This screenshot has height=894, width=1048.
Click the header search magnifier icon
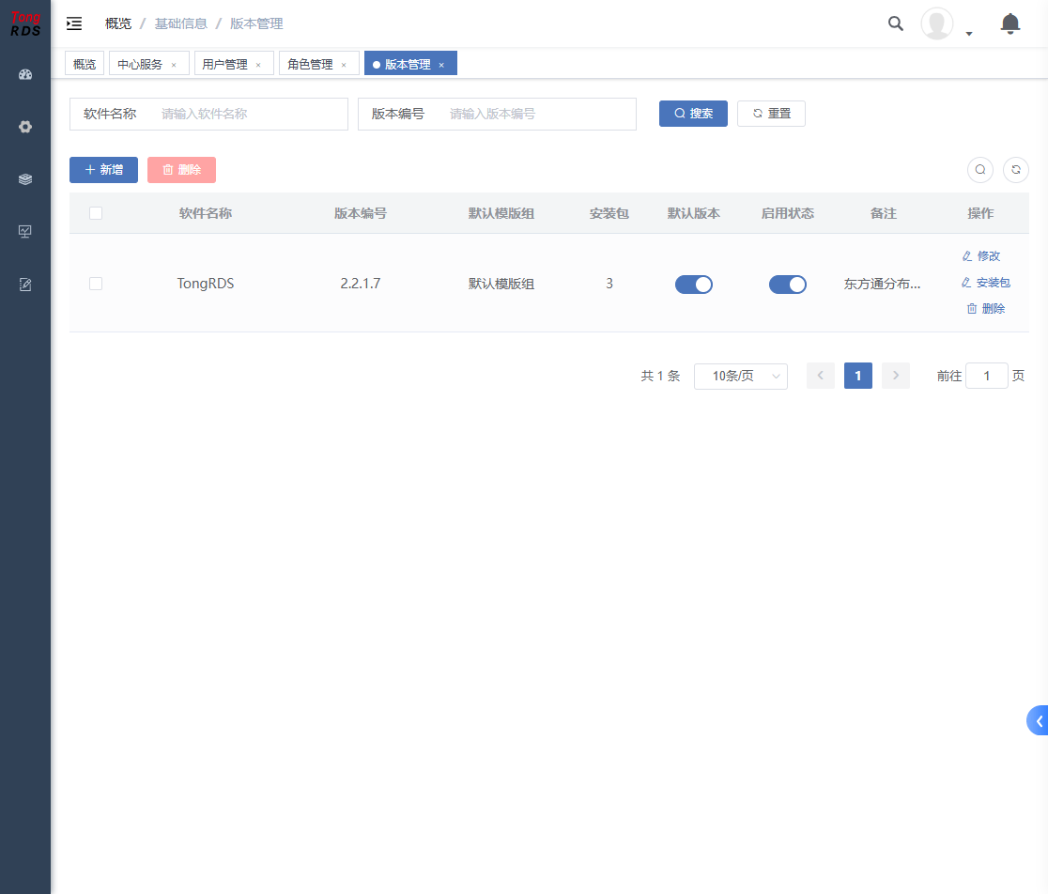pyautogui.click(x=896, y=24)
